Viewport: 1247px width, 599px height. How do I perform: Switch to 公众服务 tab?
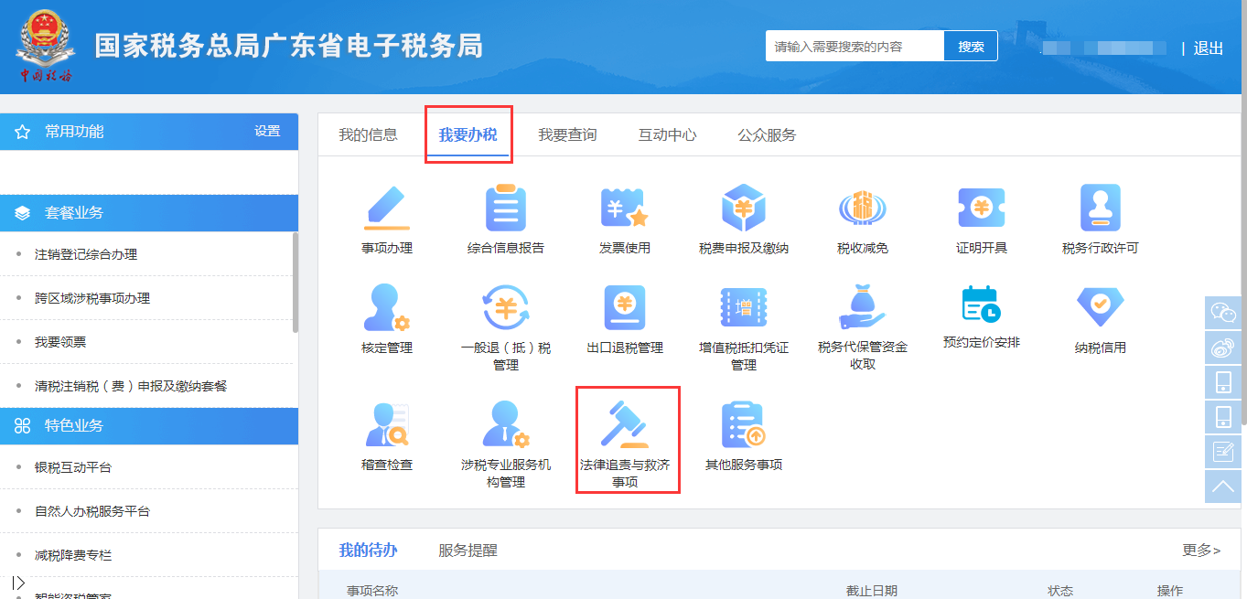[x=767, y=135]
